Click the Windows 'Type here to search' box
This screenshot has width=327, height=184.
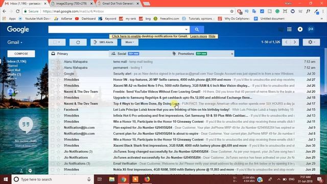[52, 179]
